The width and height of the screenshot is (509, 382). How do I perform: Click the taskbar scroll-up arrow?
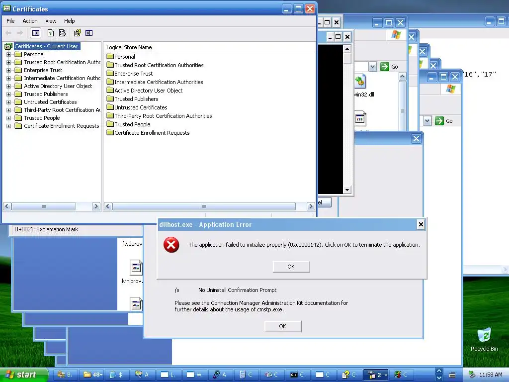[439, 371]
